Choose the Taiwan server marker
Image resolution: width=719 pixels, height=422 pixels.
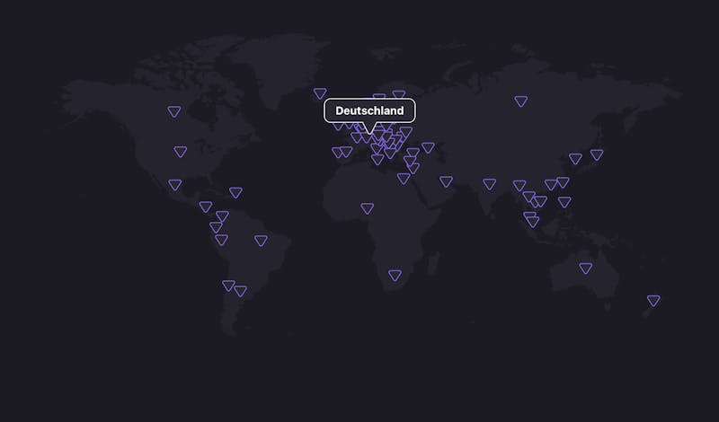[x=563, y=182]
